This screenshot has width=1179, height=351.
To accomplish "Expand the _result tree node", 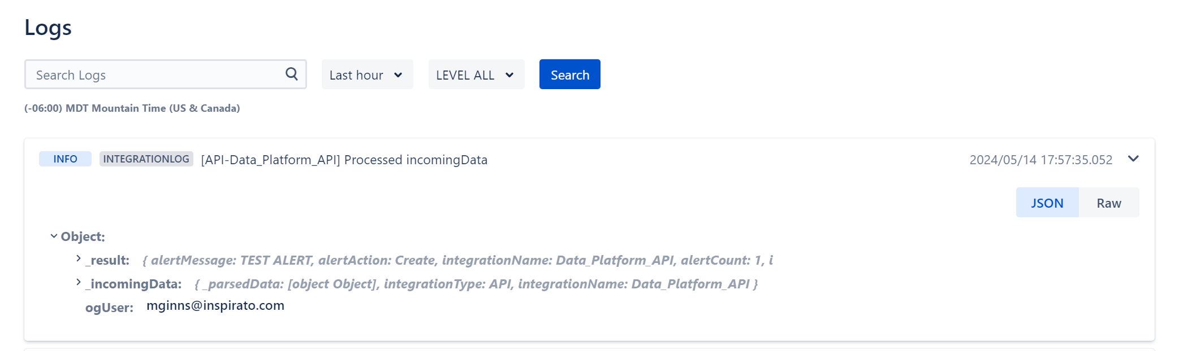I will 79,258.
